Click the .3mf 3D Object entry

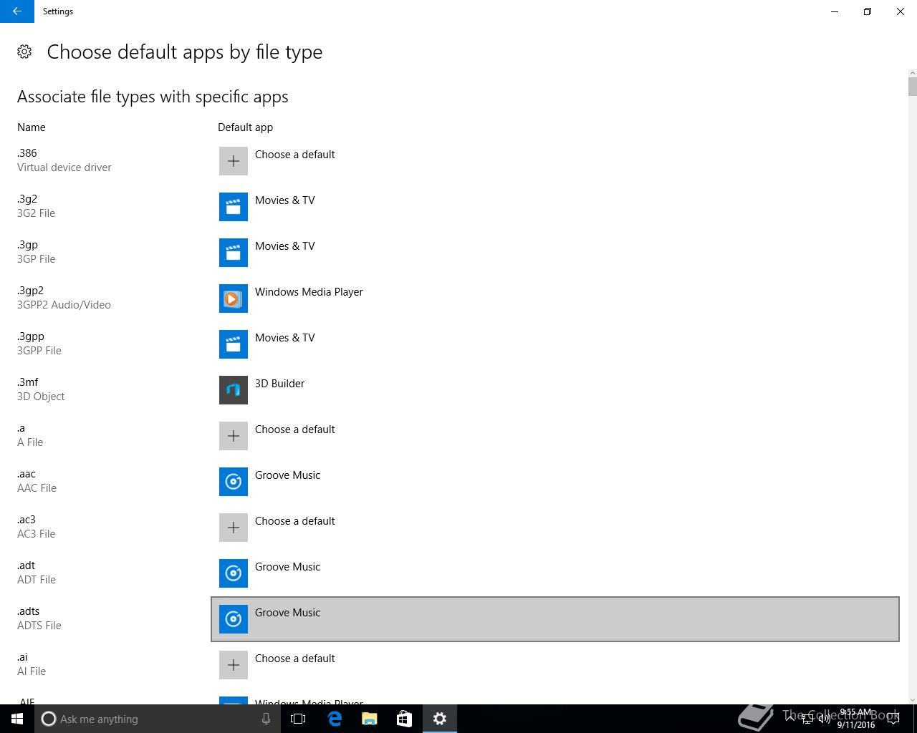click(x=41, y=389)
